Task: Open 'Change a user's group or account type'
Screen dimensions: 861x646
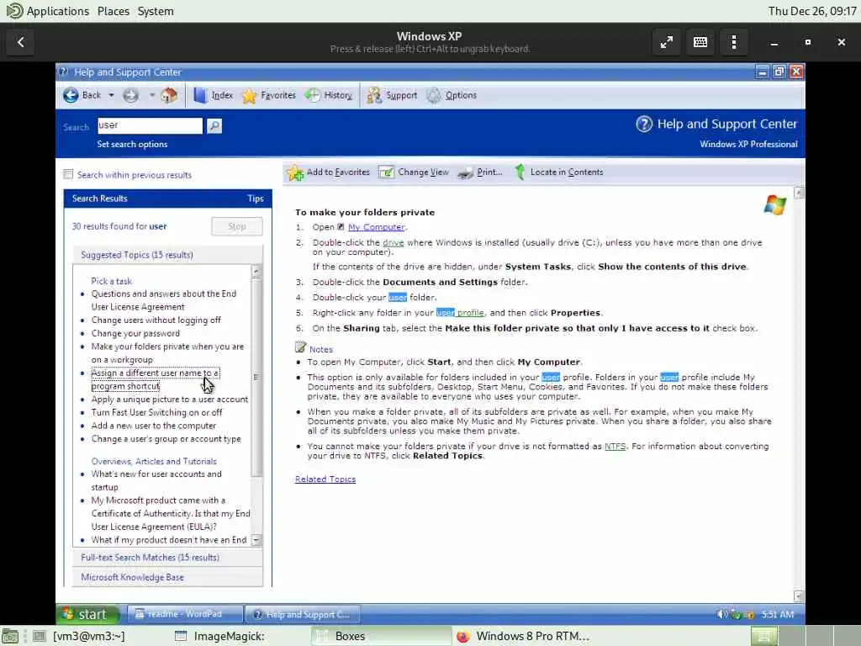Action: tap(166, 438)
